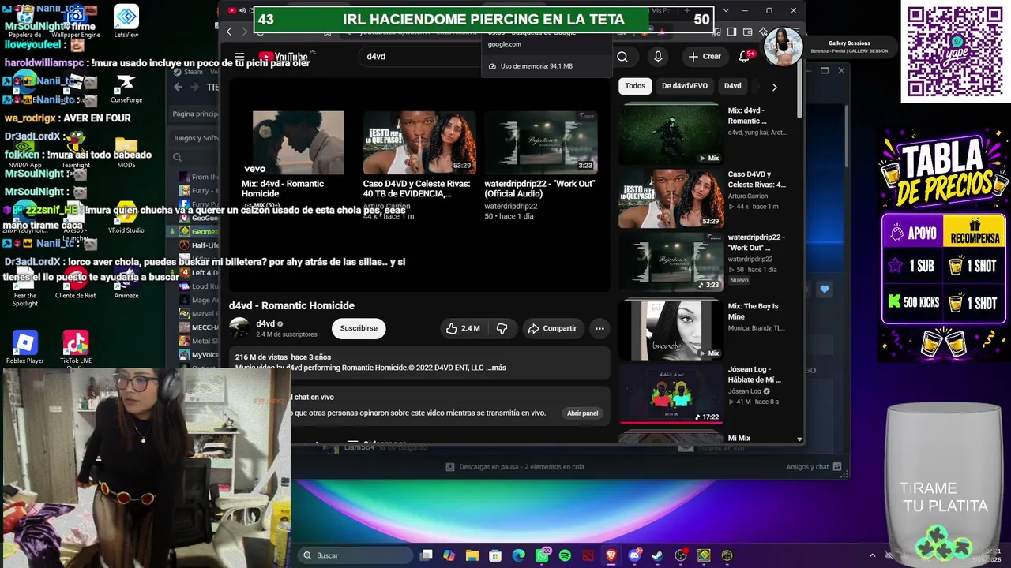Click the Compartir share button
This screenshot has height=568, width=1011.
(552, 328)
